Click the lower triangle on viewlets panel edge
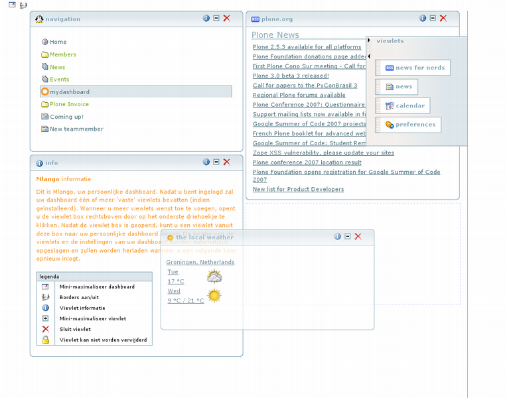 [369, 56]
